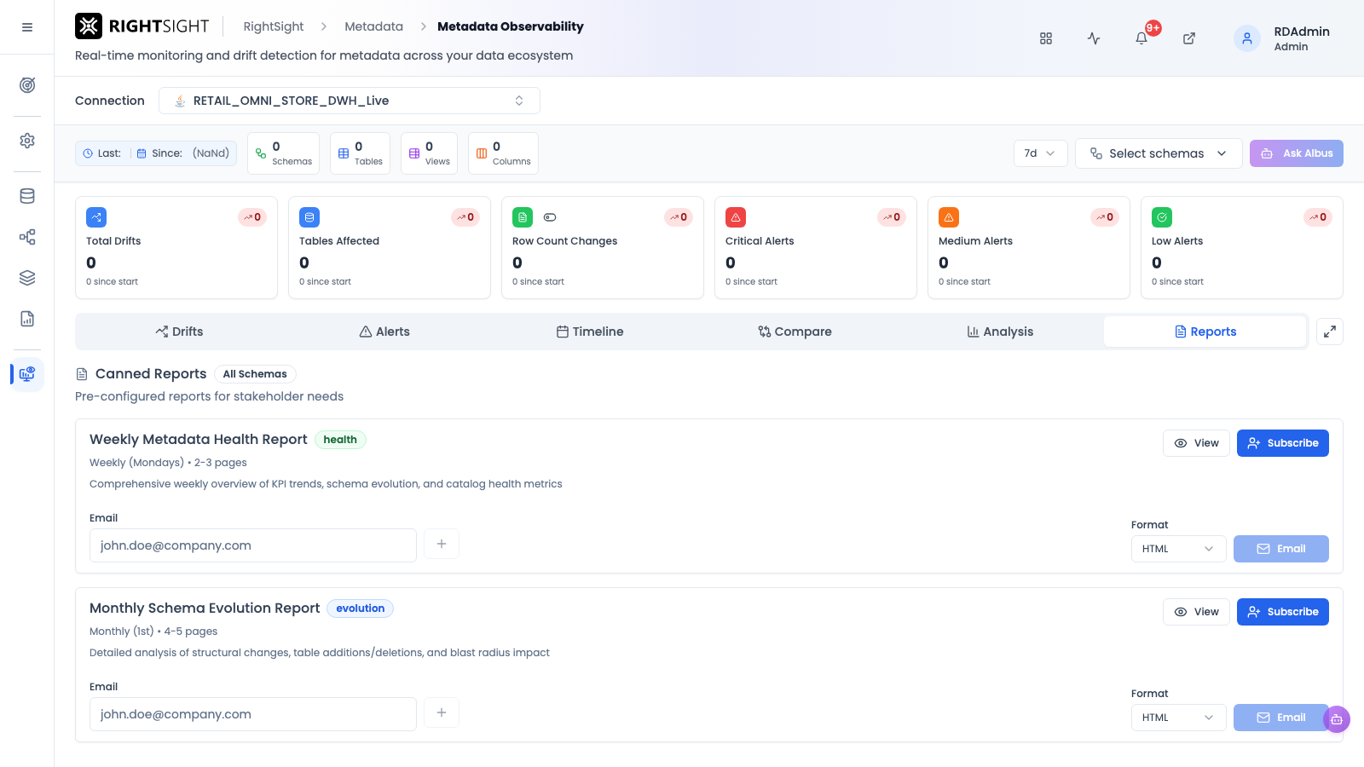Go to RightSight breadcrumb link
1364x767 pixels.
coord(273,26)
